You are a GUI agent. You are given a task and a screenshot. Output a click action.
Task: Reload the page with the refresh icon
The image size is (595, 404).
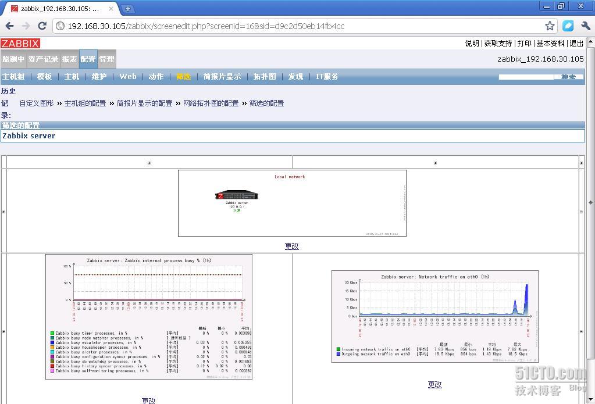pyautogui.click(x=42, y=26)
